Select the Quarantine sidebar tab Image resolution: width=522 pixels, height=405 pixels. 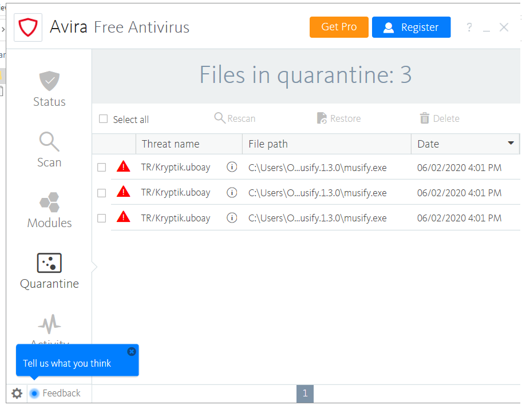pyautogui.click(x=49, y=271)
